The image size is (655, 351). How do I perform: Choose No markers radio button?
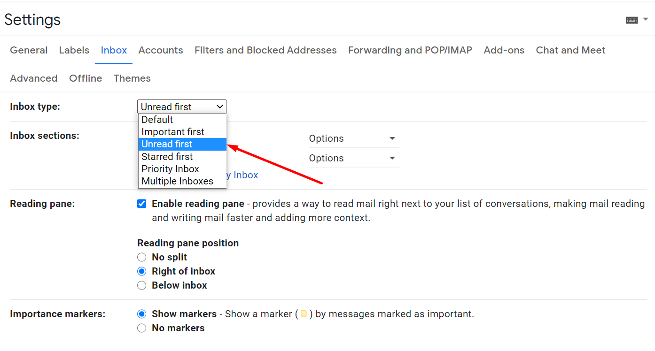point(141,328)
